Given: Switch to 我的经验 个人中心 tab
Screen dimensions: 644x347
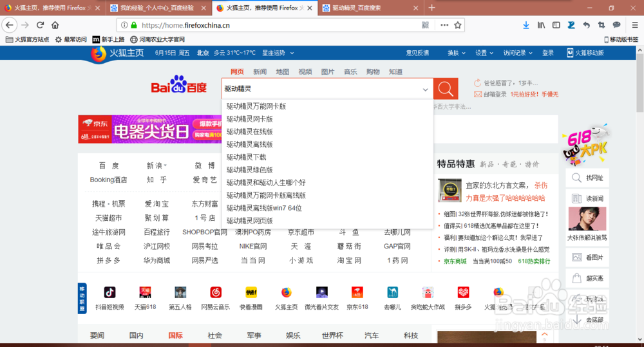Looking at the screenshot, I should tap(158, 8).
